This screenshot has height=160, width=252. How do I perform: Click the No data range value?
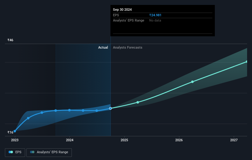click(x=155, y=21)
